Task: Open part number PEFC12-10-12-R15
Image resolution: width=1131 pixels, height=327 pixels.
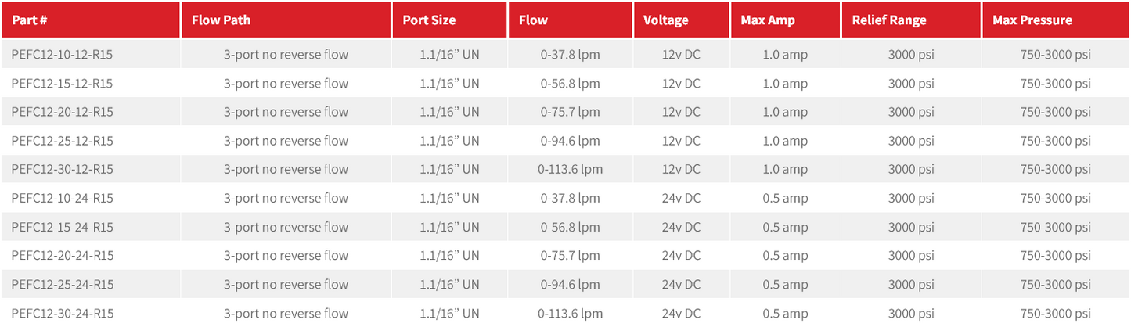Action: [x=63, y=55]
